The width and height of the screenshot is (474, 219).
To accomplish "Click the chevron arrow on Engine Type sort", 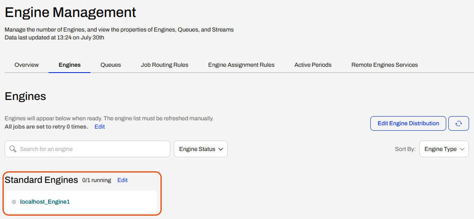I will 462,149.
